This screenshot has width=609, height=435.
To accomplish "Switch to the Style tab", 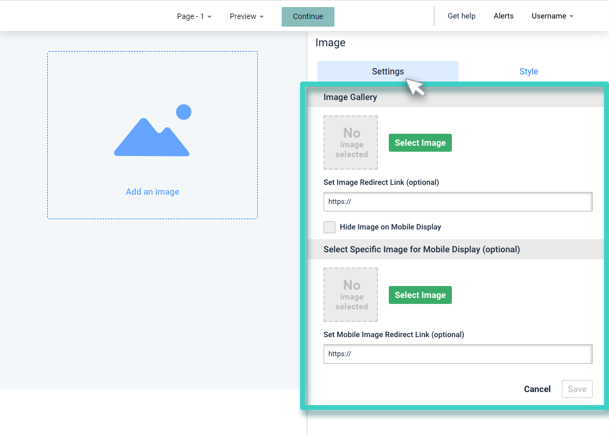I will pos(529,71).
